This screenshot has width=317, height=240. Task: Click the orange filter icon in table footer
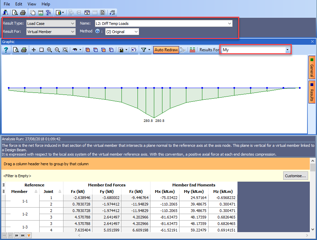coord(29,235)
